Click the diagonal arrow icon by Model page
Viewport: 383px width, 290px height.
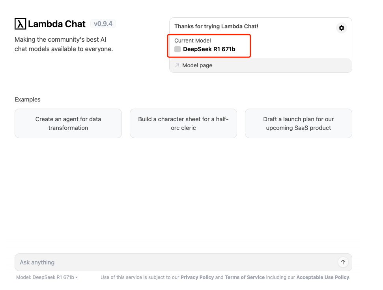pyautogui.click(x=177, y=65)
